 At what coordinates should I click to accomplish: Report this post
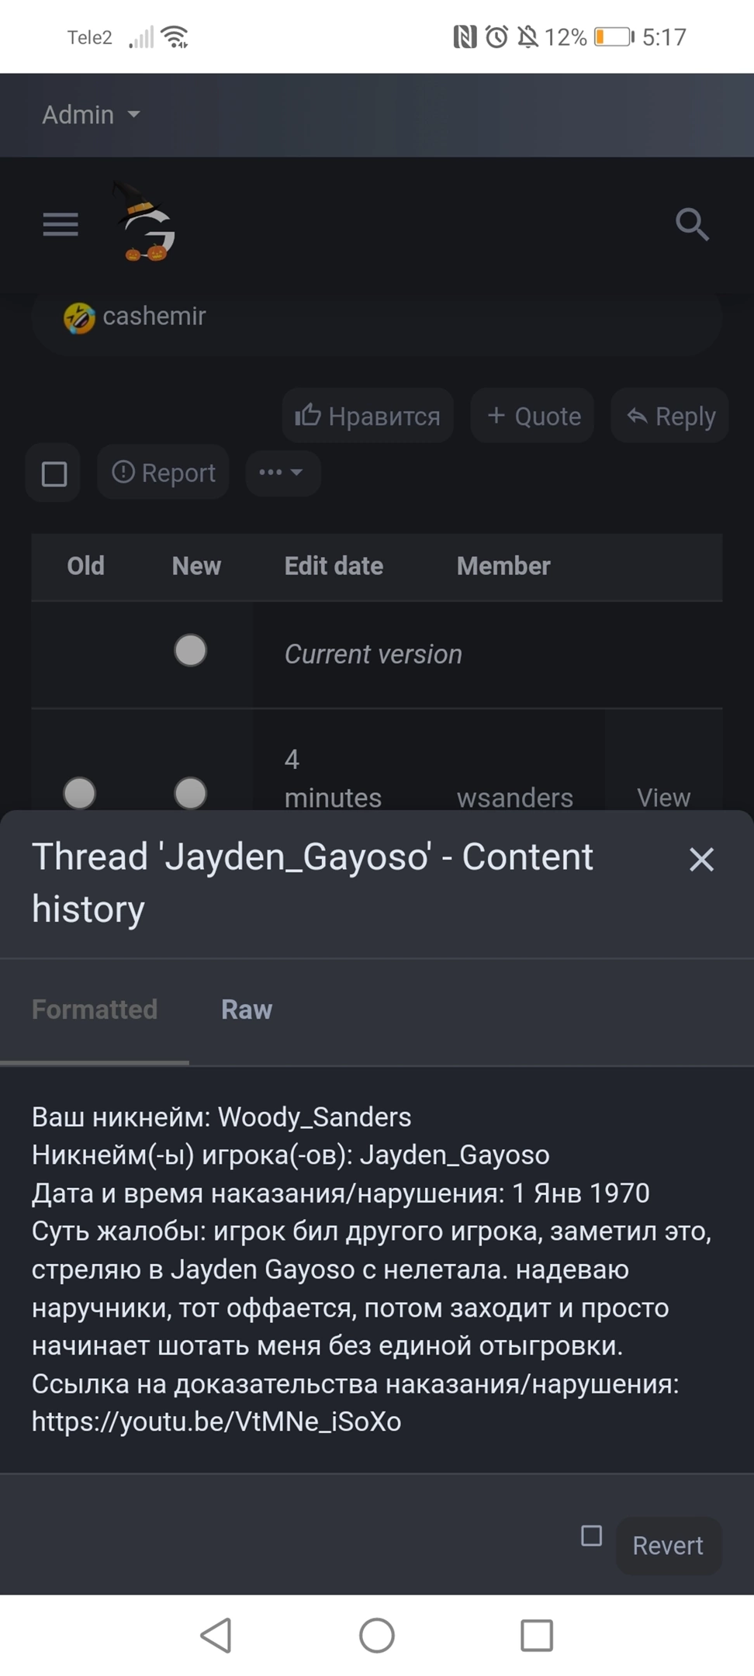coord(163,473)
